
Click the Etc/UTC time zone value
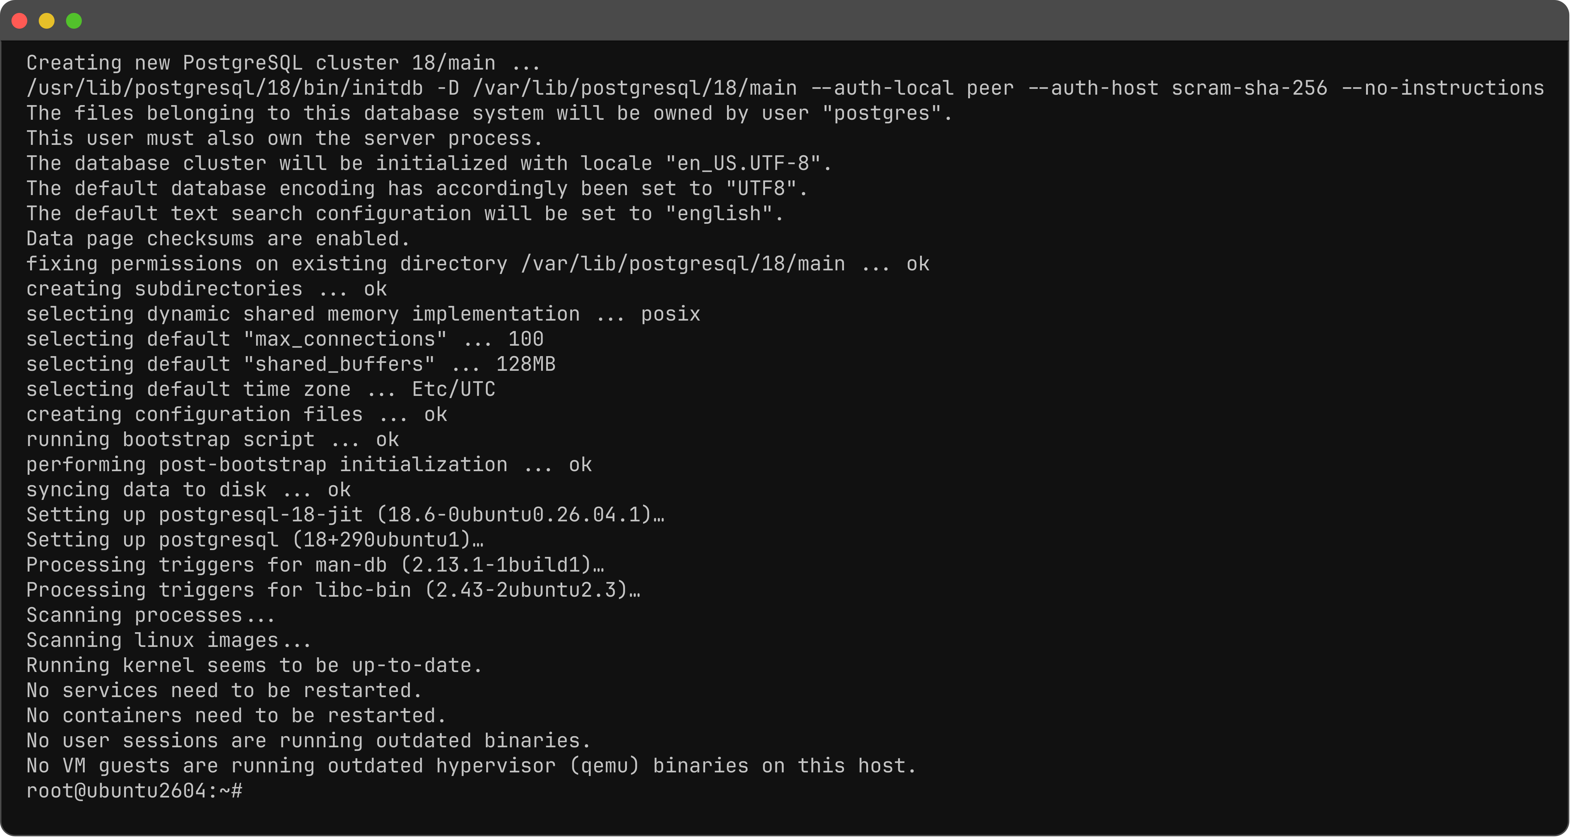454,389
